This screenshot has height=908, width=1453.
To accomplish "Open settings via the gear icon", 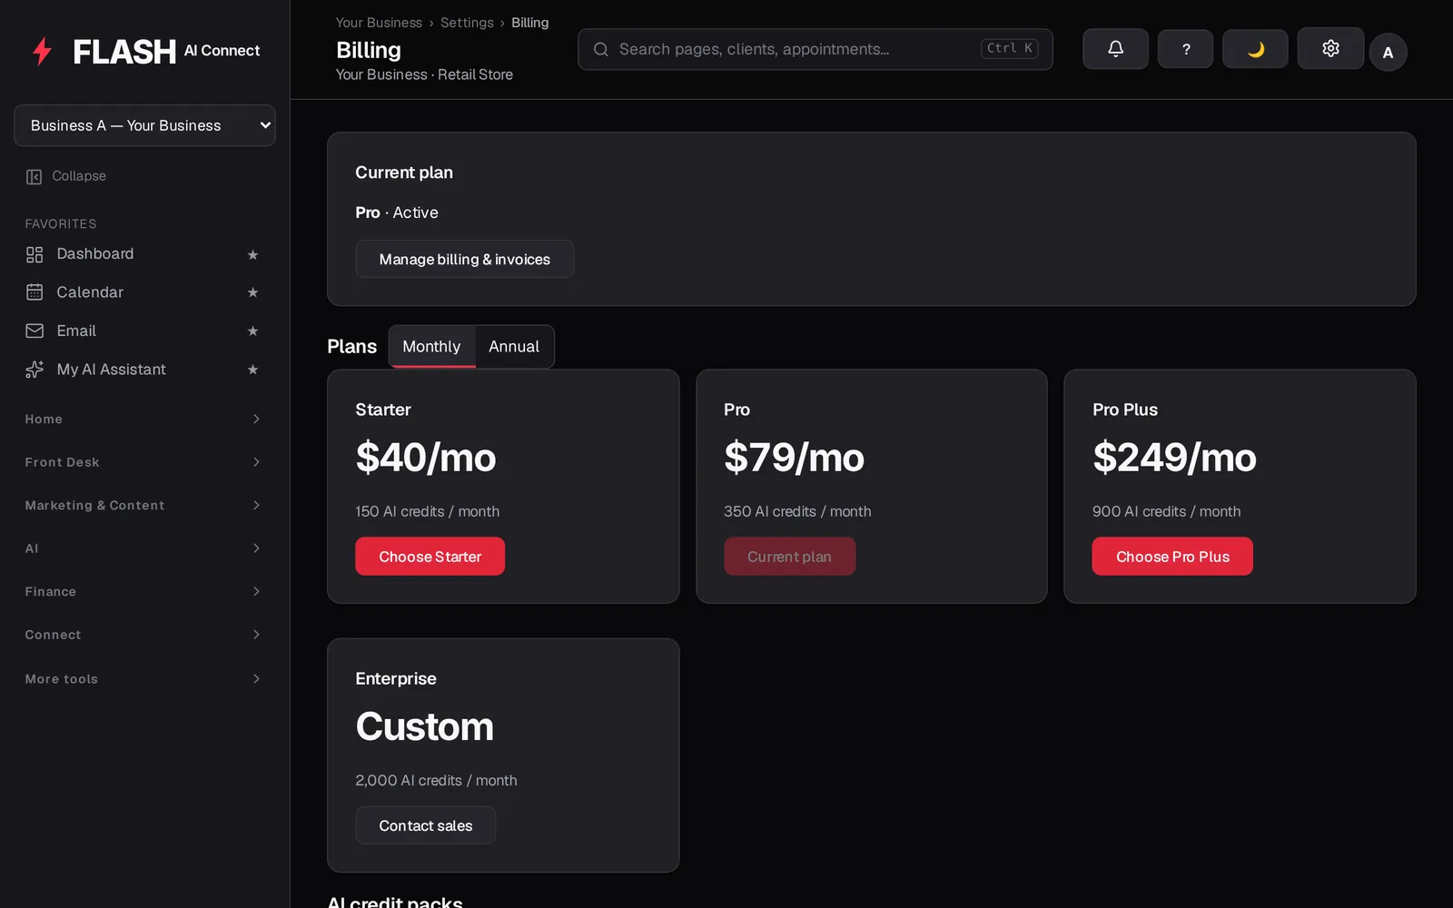I will [1330, 48].
